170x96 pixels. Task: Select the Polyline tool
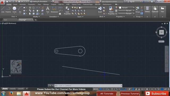point(8,10)
